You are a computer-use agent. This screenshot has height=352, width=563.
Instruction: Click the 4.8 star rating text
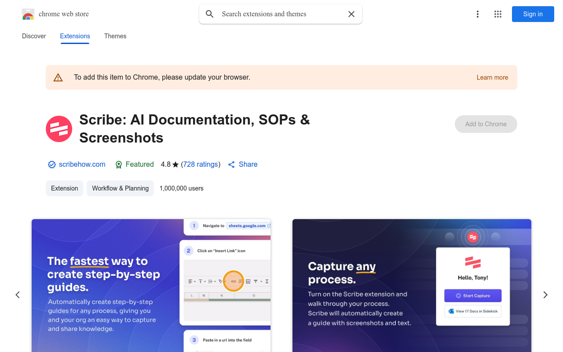pyautogui.click(x=170, y=164)
